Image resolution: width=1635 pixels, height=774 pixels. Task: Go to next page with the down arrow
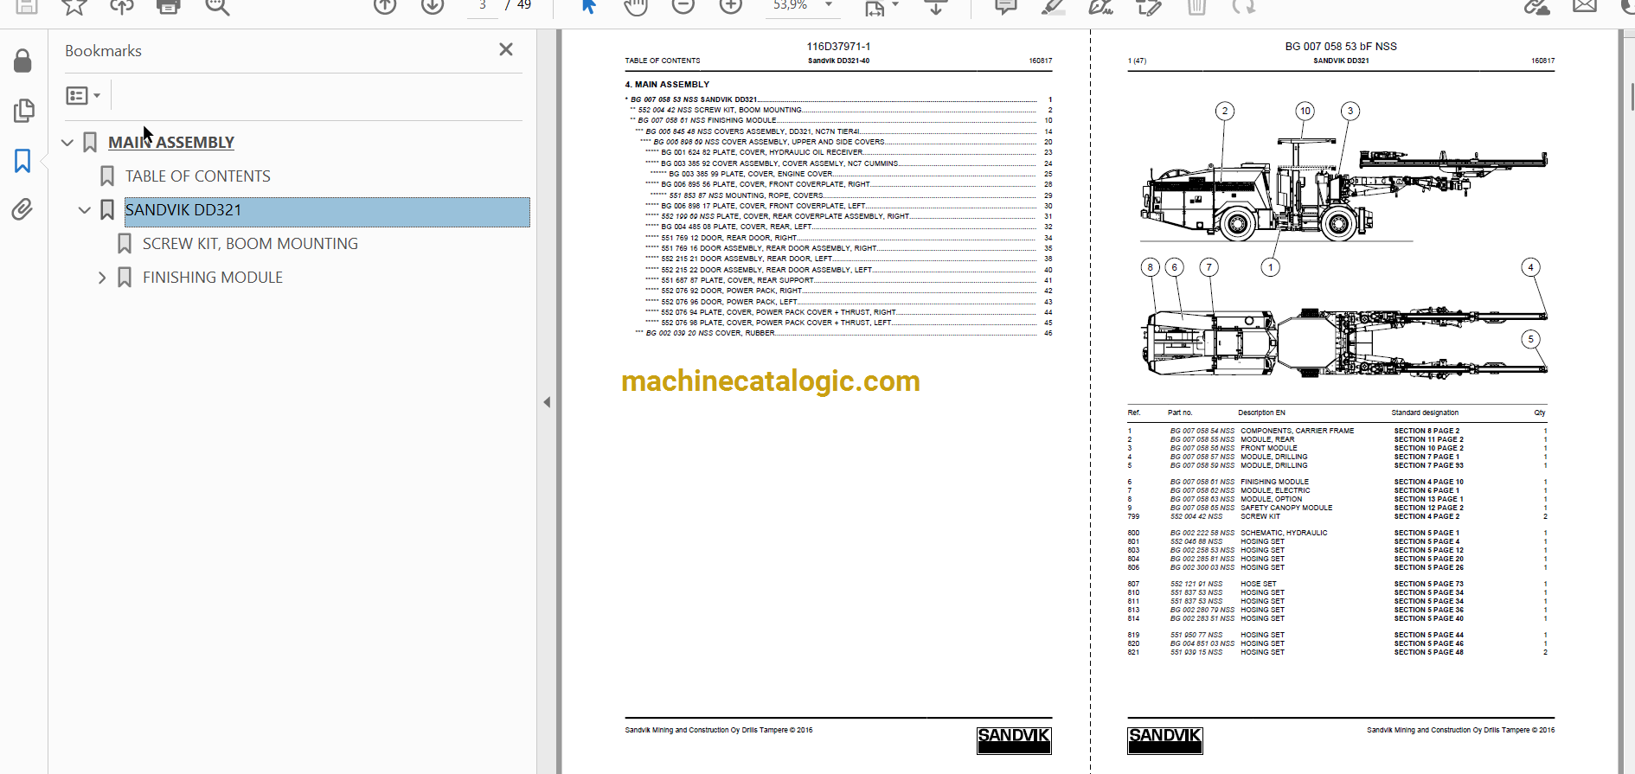click(x=433, y=6)
